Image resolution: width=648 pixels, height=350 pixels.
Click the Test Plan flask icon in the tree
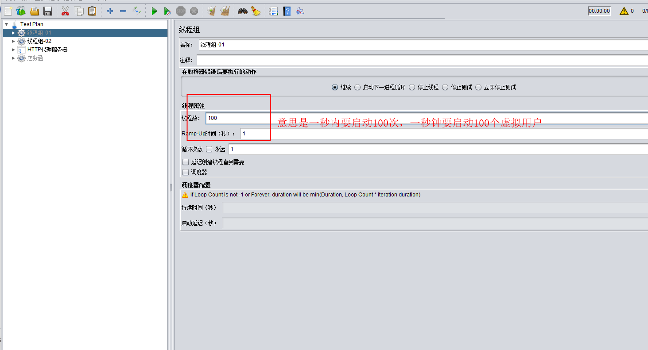(x=14, y=24)
